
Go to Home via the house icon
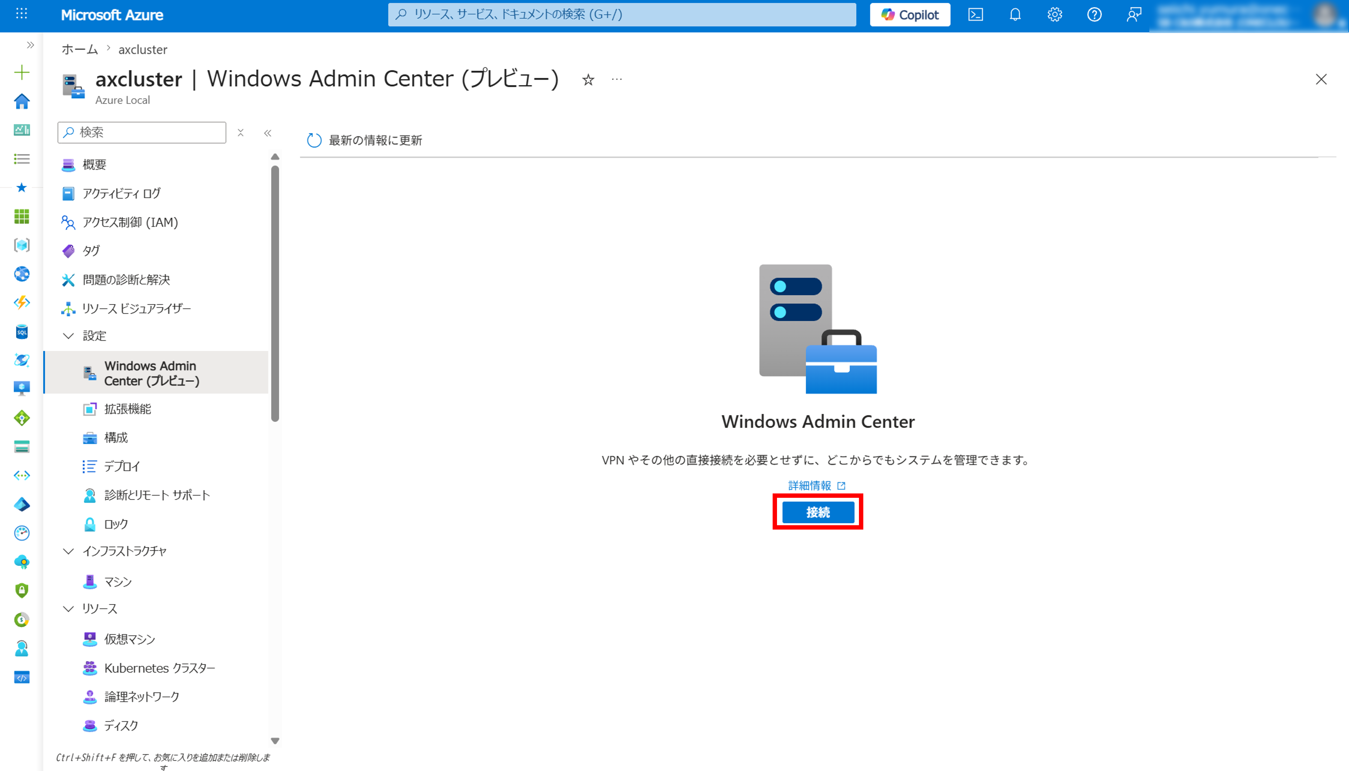(22, 101)
